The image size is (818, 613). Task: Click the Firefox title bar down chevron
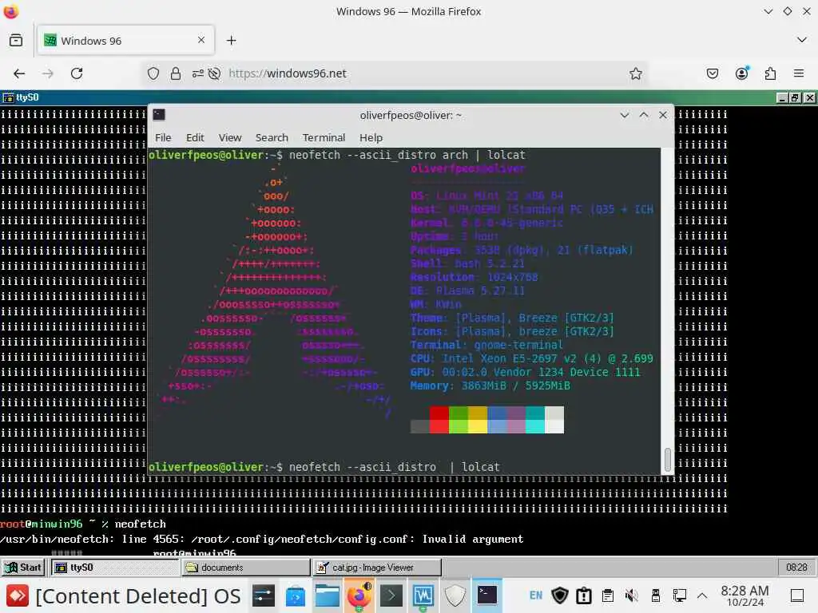[x=768, y=11]
